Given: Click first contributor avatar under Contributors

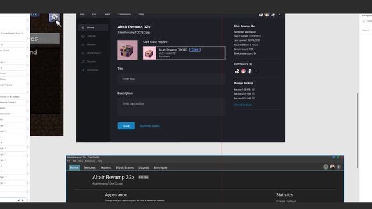Looking at the screenshot, I should 237,71.
